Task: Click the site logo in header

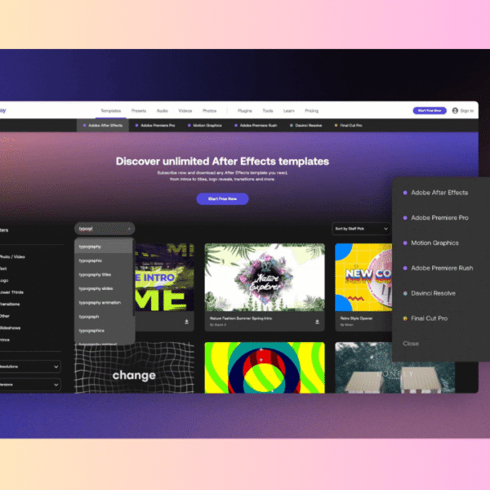Action: point(2,110)
